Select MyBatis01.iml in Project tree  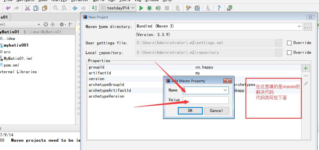click(18, 59)
